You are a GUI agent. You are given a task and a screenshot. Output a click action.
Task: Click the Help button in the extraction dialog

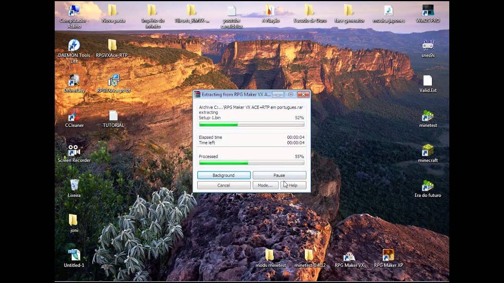coord(293,185)
